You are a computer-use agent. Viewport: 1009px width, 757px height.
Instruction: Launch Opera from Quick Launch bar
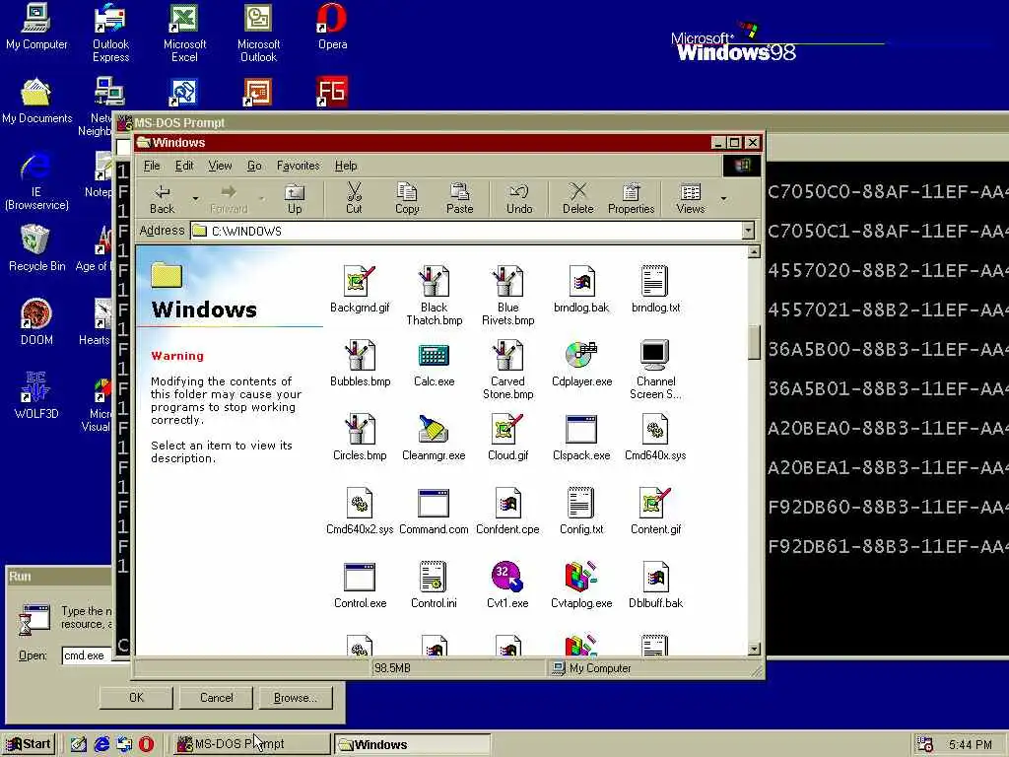pyautogui.click(x=146, y=744)
